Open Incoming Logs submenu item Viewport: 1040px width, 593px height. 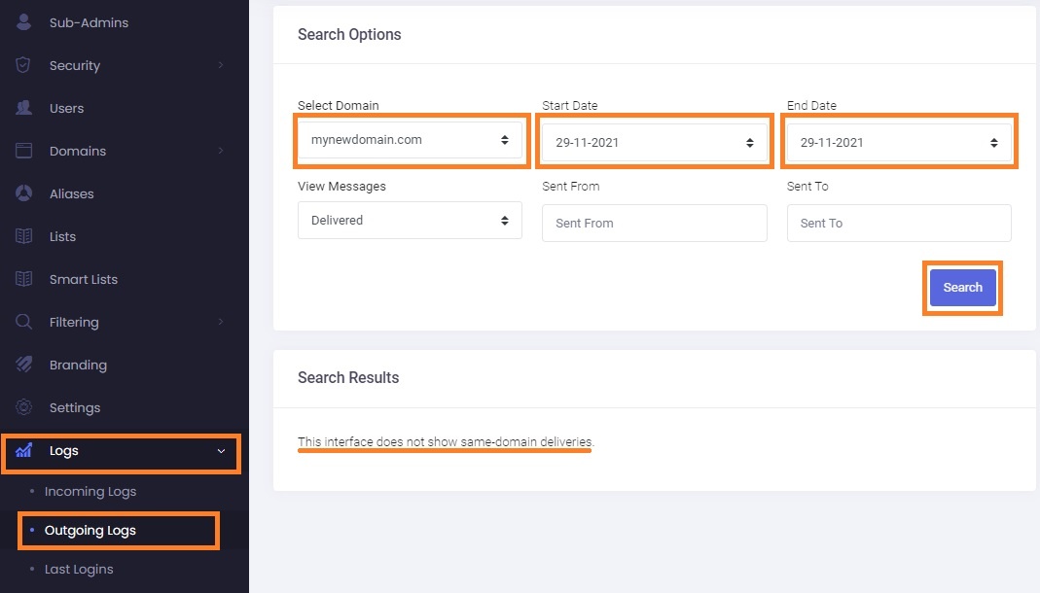pyautogui.click(x=90, y=492)
